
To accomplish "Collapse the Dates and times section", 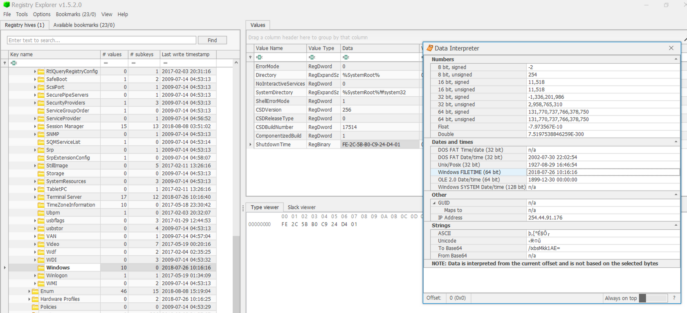I will (x=676, y=142).
